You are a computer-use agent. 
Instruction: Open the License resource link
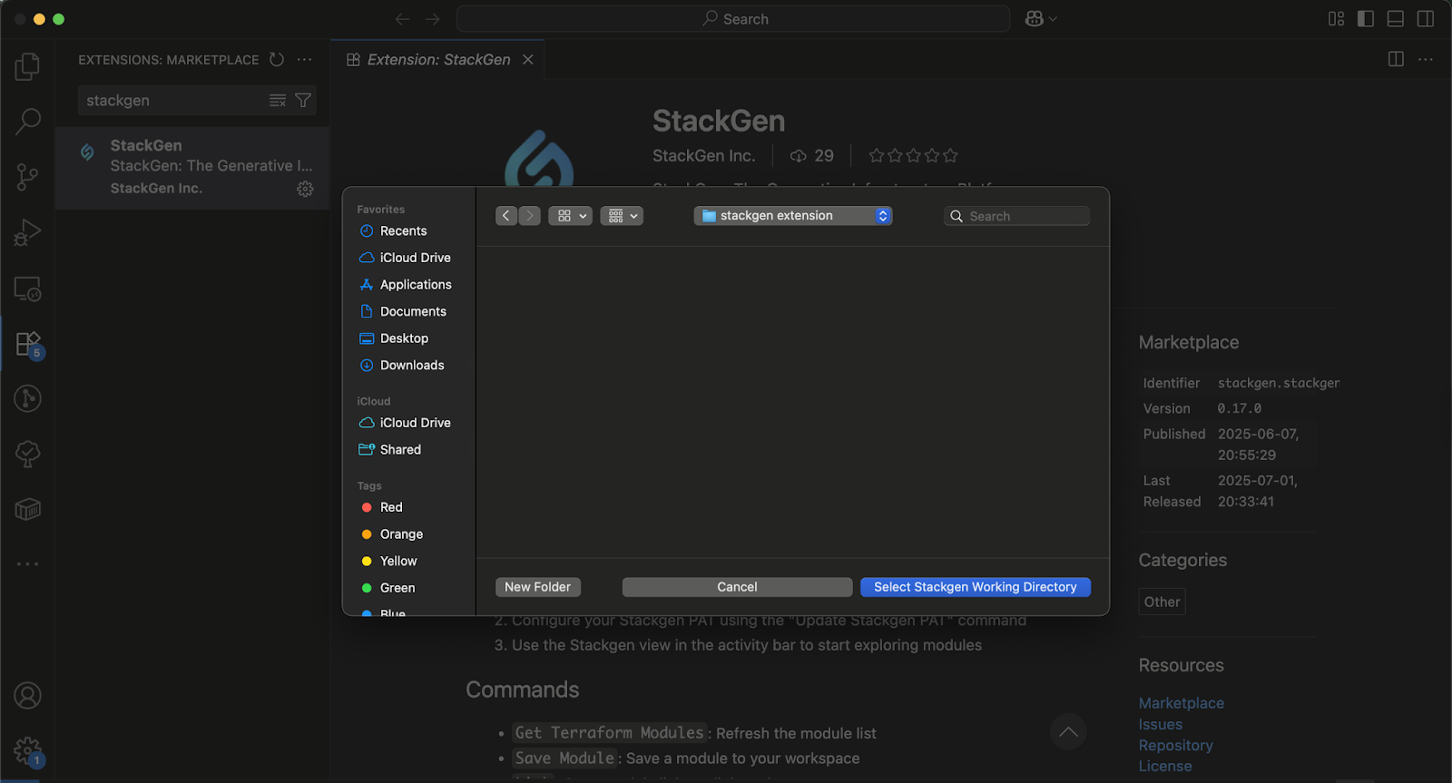click(x=1165, y=766)
